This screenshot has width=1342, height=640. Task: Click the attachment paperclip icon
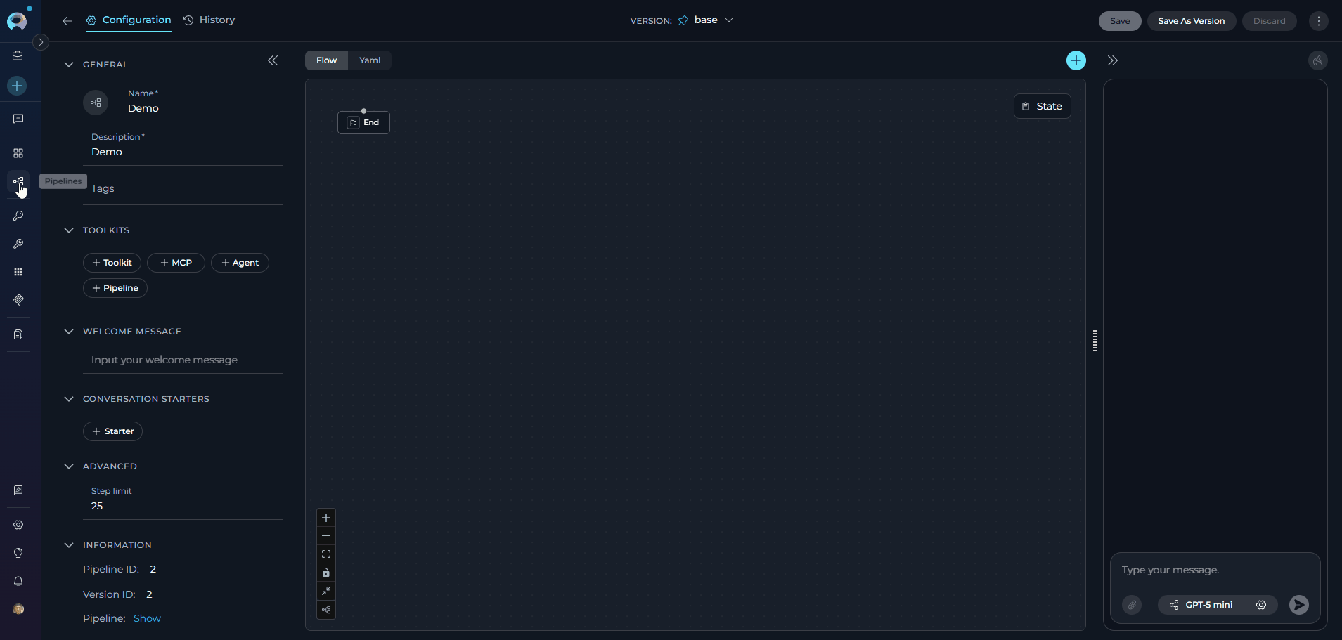click(1131, 604)
